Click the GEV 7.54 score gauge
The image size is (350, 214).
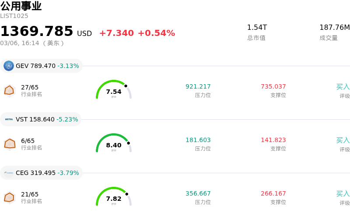pos(114,90)
